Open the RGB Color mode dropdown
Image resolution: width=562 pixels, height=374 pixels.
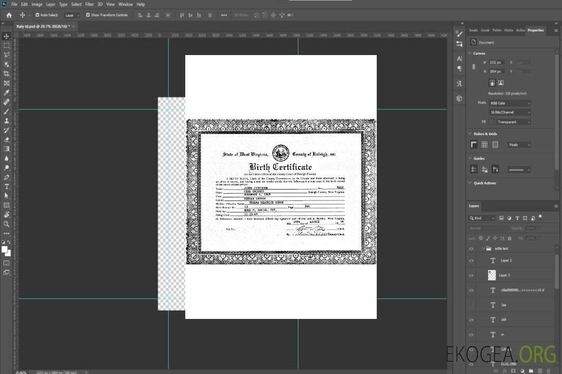pyautogui.click(x=510, y=103)
